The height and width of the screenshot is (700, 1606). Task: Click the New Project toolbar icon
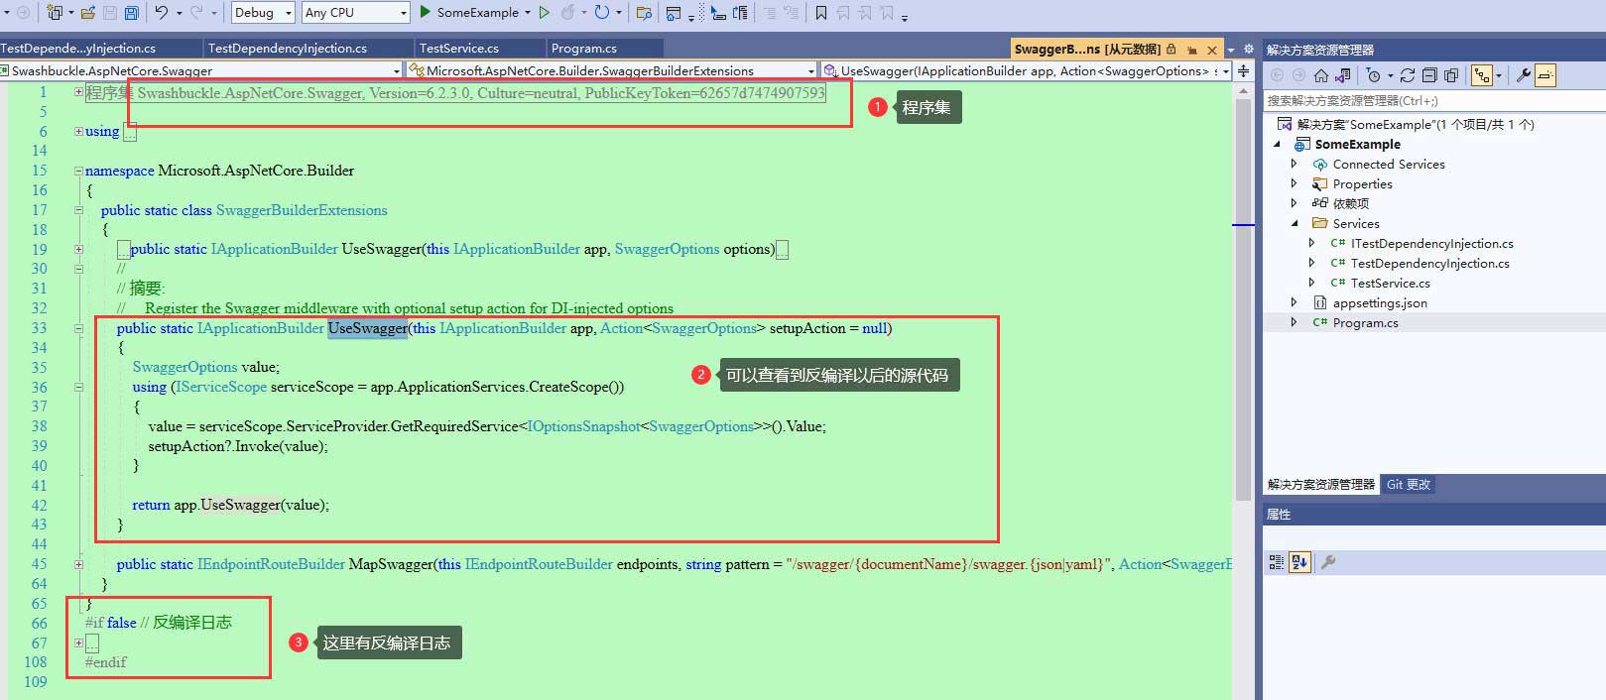(55, 13)
